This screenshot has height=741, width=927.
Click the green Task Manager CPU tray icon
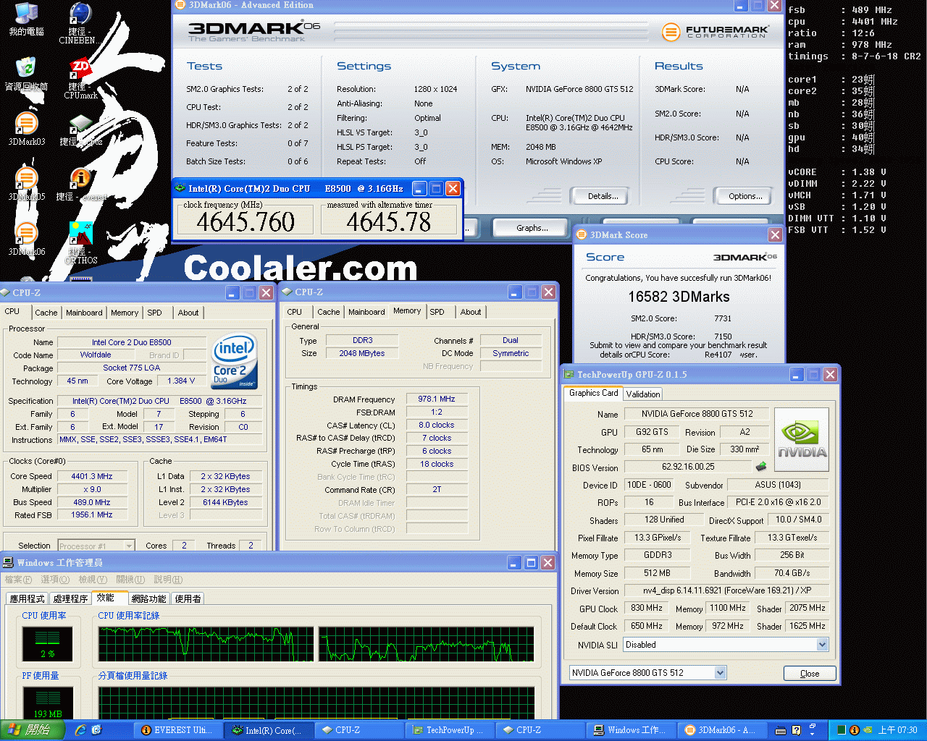[842, 730]
